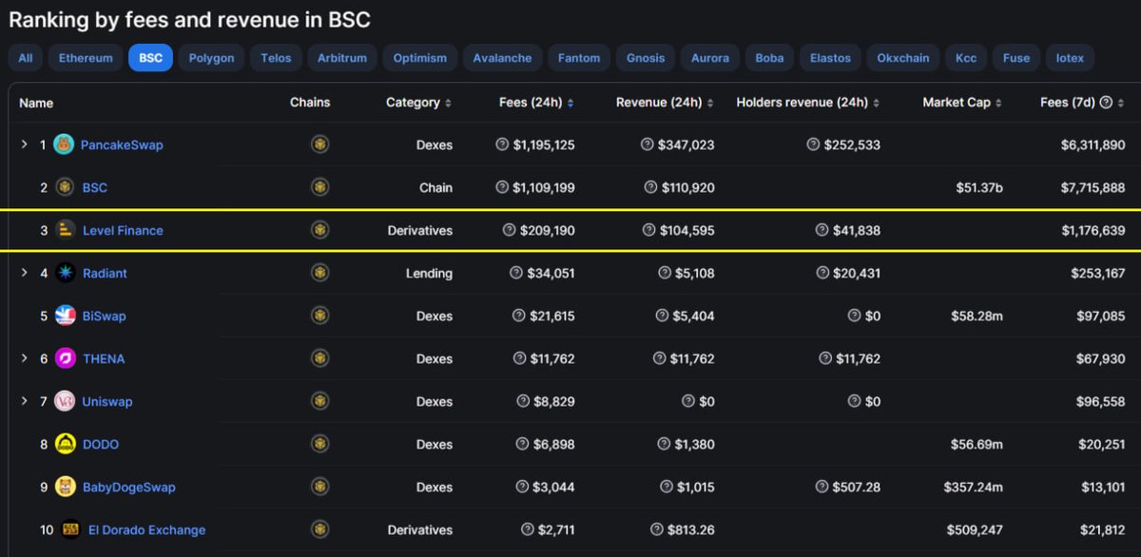
Task: Click the Radiant protocol logo
Action: click(x=64, y=273)
